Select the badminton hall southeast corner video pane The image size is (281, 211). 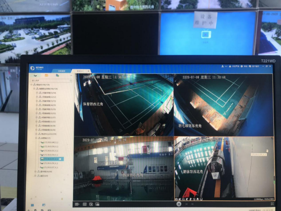(x=224, y=105)
